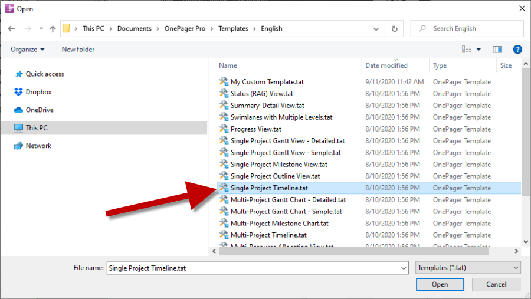Image resolution: width=531 pixels, height=299 pixels.
Task: Click Multi-Project Timeline.tat file icon
Action: (224, 235)
